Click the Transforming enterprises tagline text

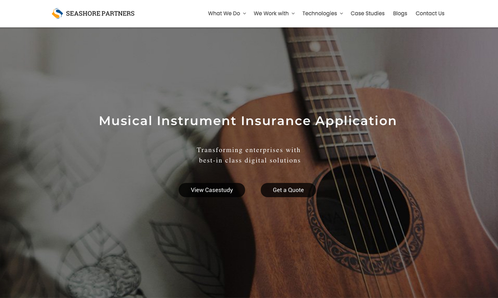click(x=249, y=155)
